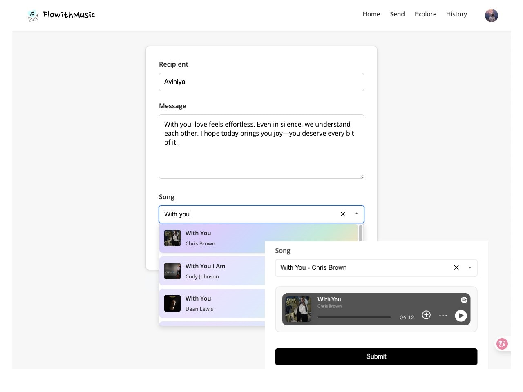The height and width of the screenshot is (392, 523).
Task: Click the dropdown list scrollbar
Action: coord(361,233)
